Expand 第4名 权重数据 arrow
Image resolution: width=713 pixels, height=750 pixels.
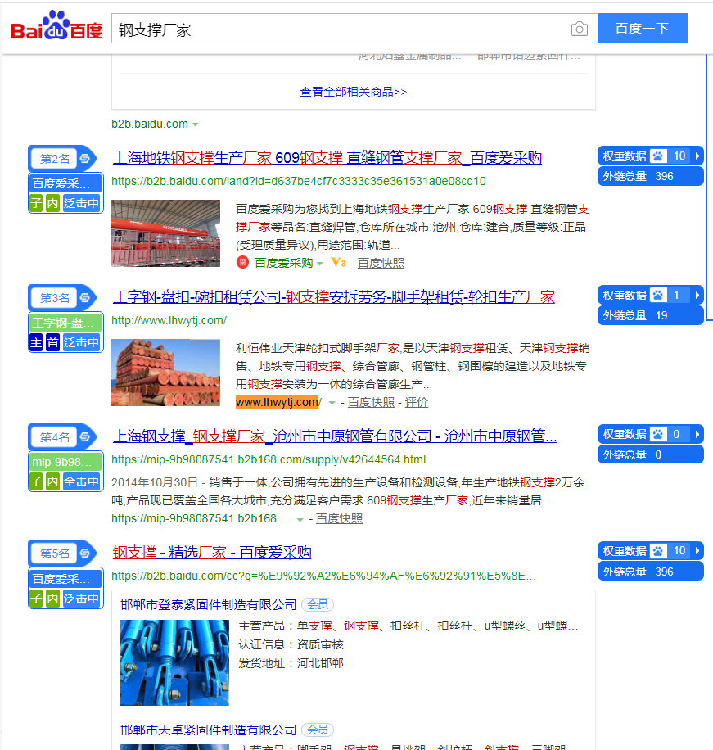[x=697, y=434]
